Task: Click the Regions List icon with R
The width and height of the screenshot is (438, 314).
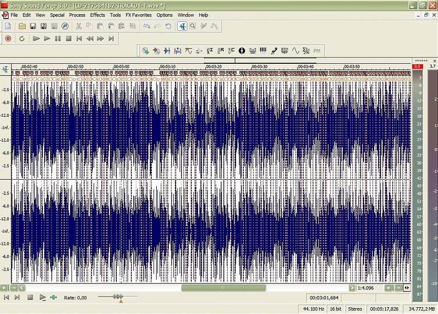Action: [x=220, y=51]
